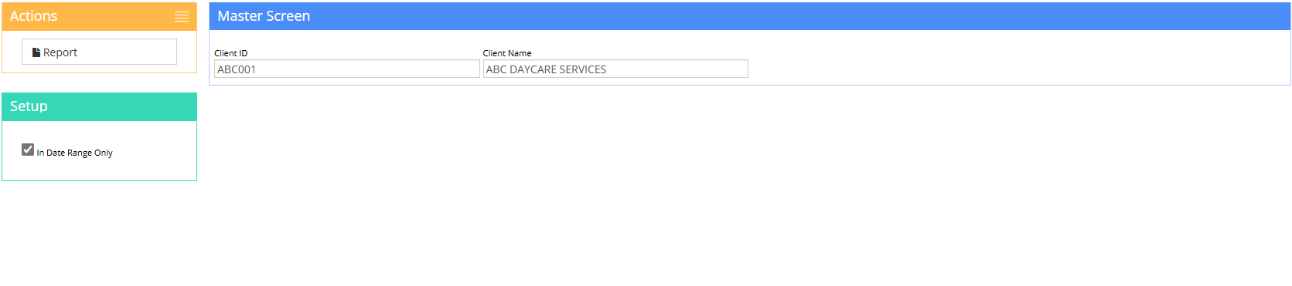
Task: Select the Client ID label text
Action: pyautogui.click(x=231, y=53)
